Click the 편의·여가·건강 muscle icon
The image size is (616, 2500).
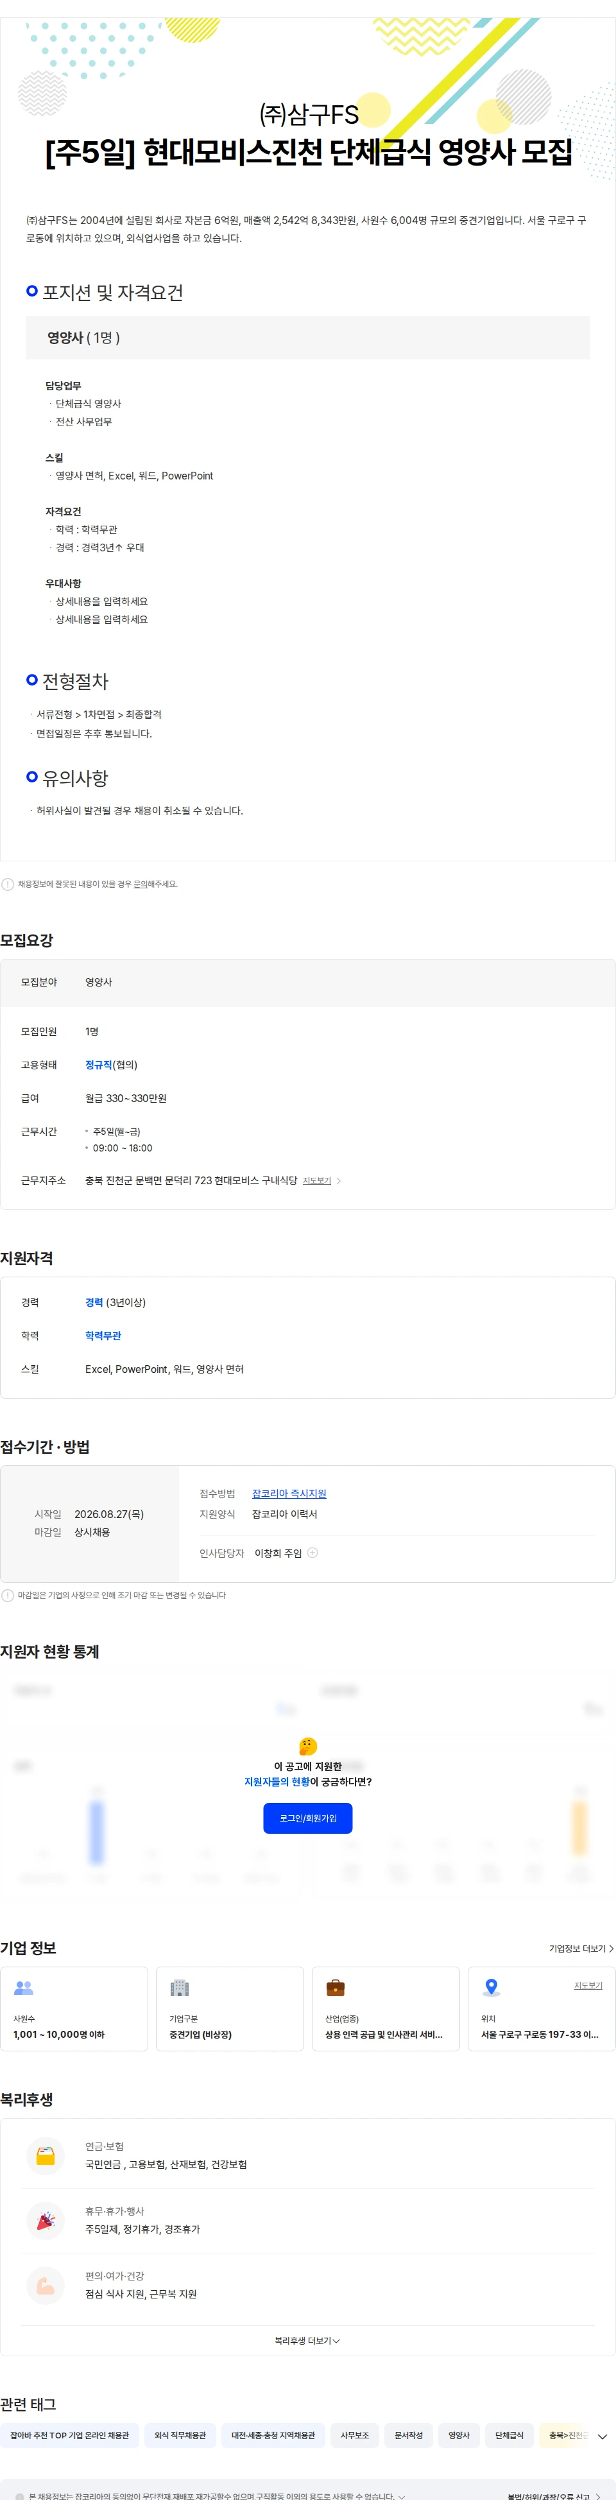tap(46, 2286)
